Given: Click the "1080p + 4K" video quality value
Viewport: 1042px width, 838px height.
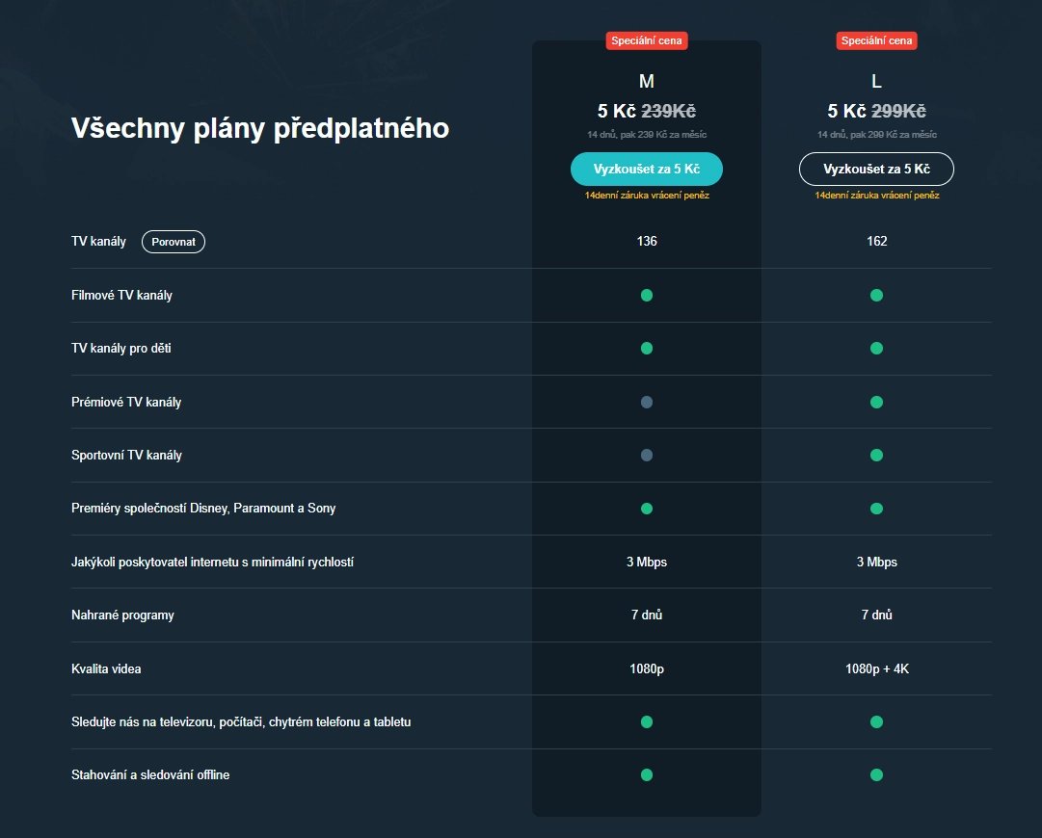Looking at the screenshot, I should click(x=876, y=668).
